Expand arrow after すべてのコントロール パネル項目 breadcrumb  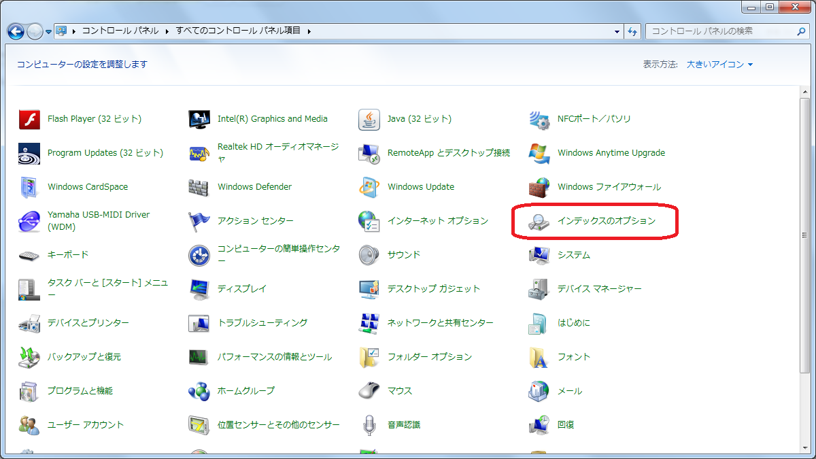click(x=309, y=31)
